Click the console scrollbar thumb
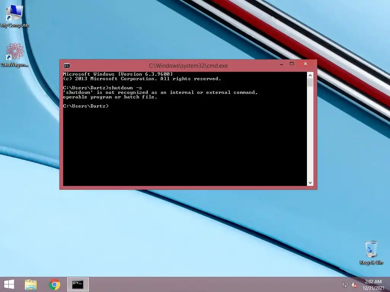The image size is (390, 292). coord(310,83)
